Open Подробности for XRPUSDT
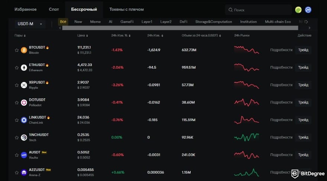The height and width of the screenshot is (181, 327). 281,85
